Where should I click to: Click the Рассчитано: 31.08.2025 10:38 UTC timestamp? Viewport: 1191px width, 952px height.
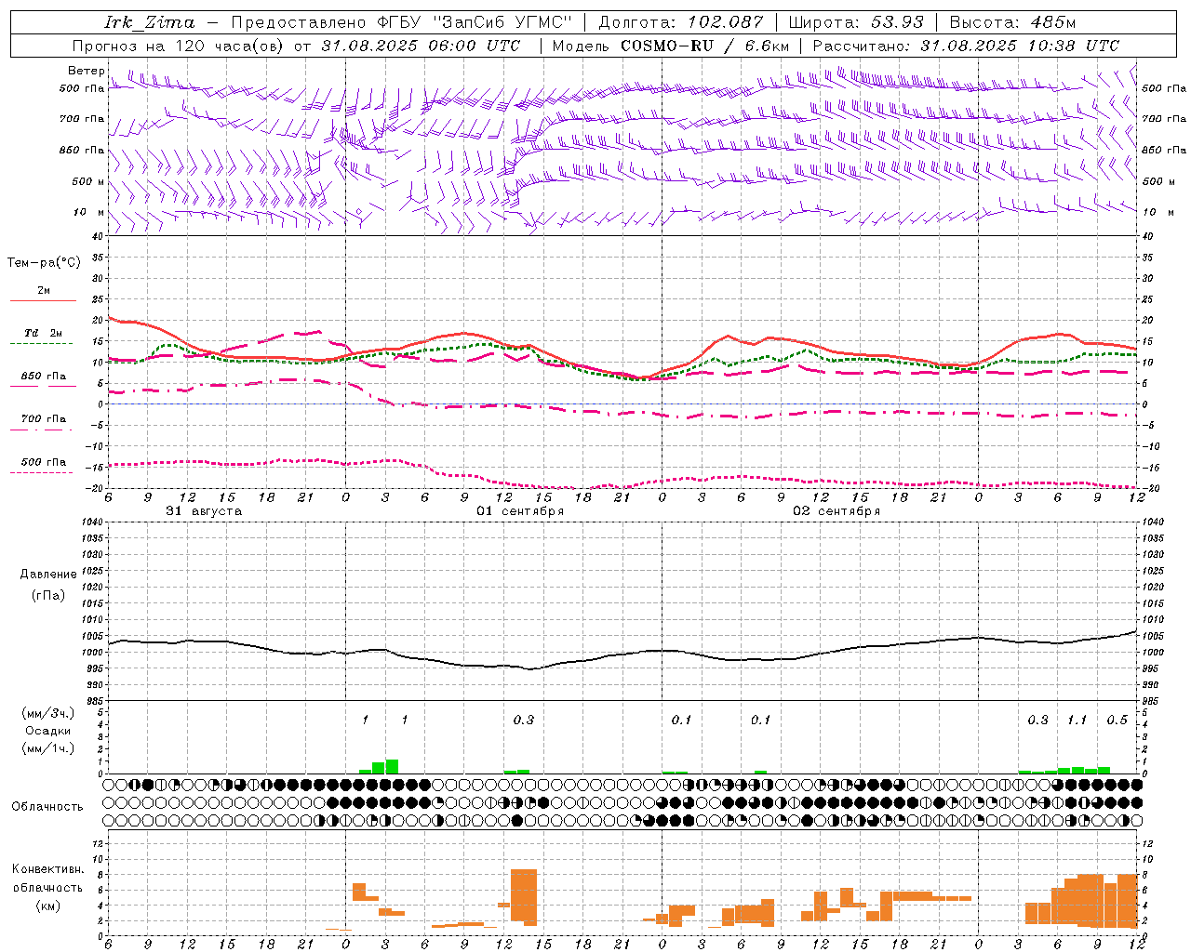[x=966, y=46]
